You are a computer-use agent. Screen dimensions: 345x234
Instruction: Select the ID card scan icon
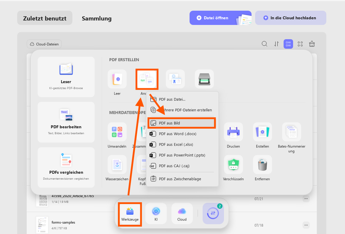tap(175, 79)
